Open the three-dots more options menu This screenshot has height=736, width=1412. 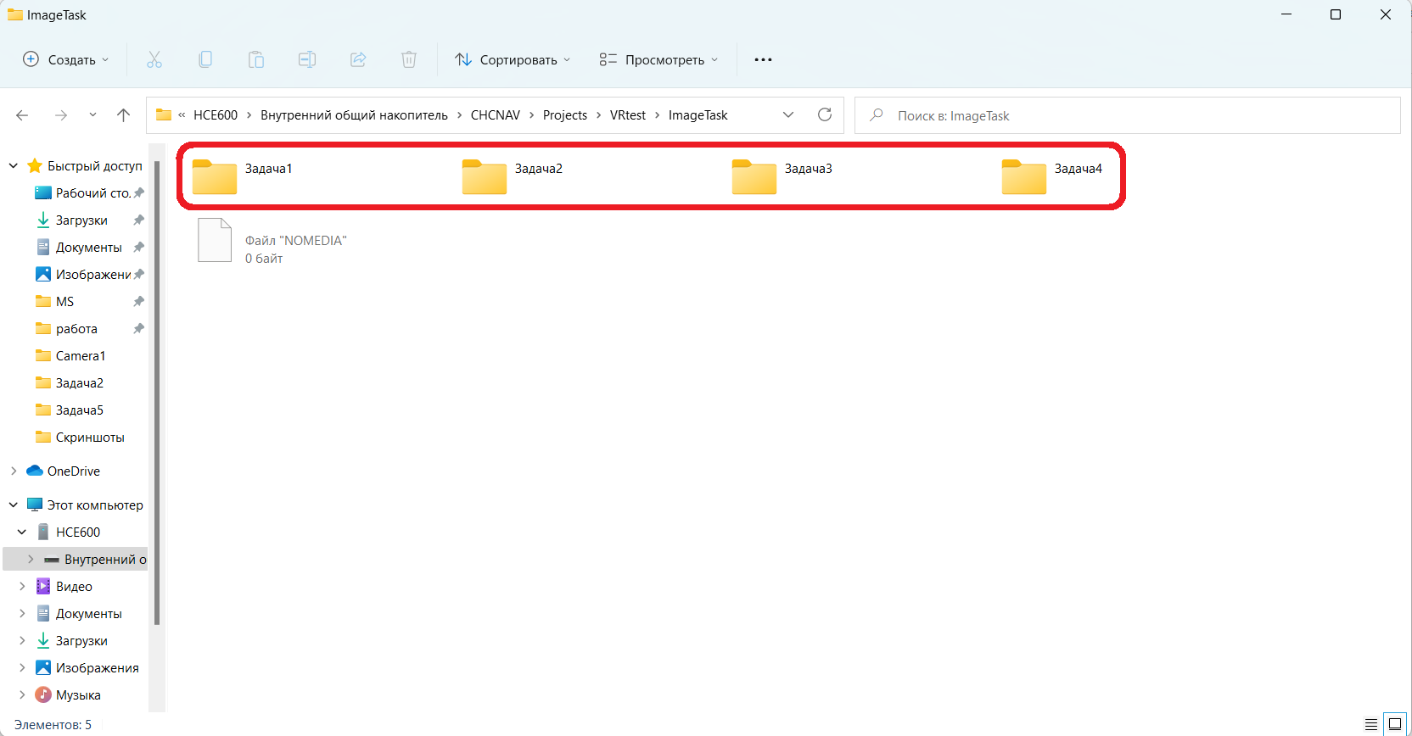(763, 59)
